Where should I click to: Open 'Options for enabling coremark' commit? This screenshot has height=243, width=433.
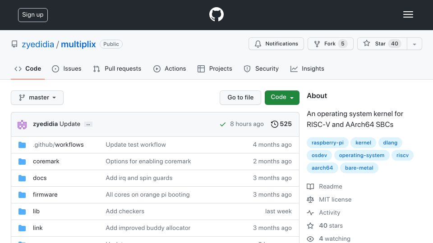click(148, 161)
